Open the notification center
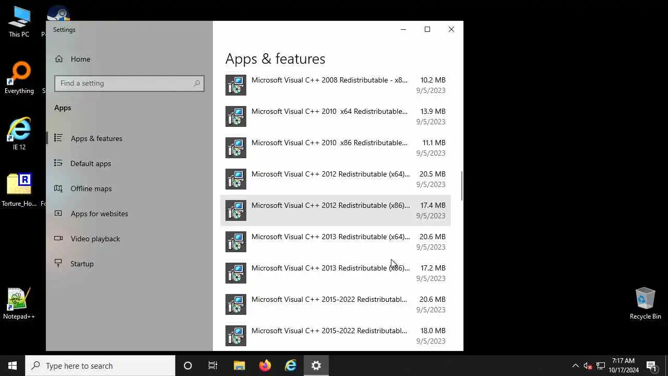 point(651,366)
